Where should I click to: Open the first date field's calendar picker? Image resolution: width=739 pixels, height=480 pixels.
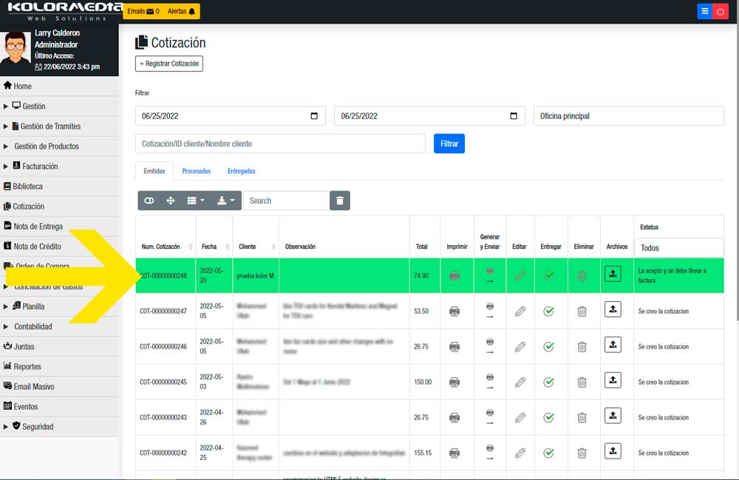(x=314, y=116)
